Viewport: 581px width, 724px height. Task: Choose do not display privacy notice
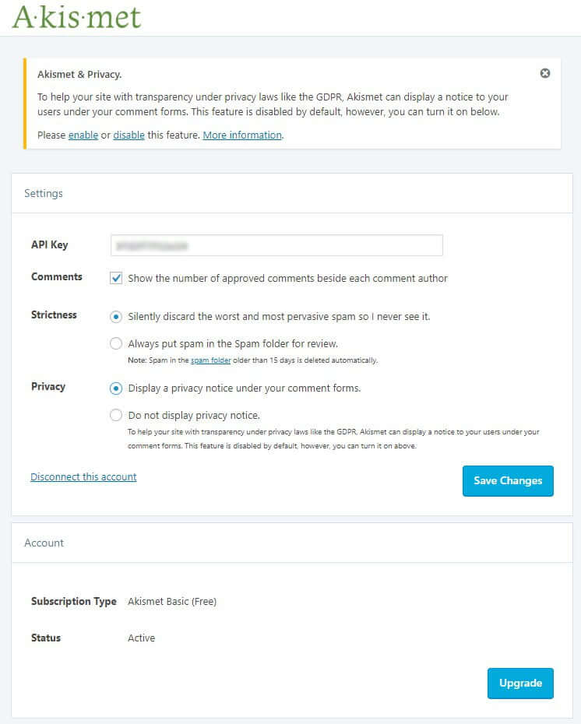click(x=116, y=415)
